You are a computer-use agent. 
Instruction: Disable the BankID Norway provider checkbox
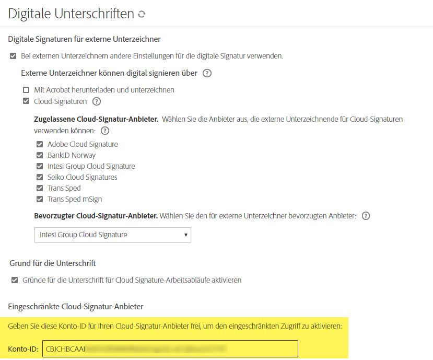click(x=39, y=155)
